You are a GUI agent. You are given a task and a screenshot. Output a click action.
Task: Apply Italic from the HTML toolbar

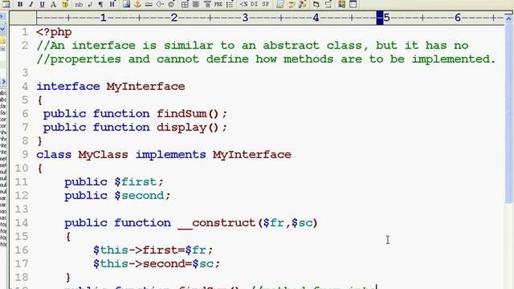point(31,4)
